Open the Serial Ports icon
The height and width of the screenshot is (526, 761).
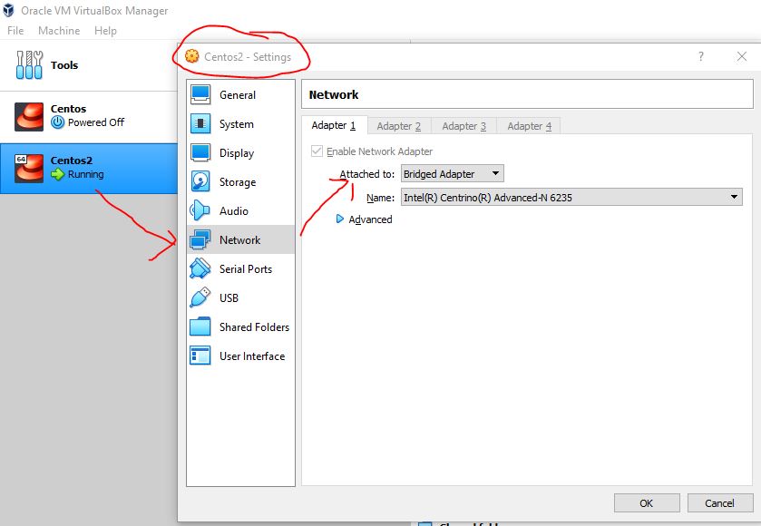[200, 269]
